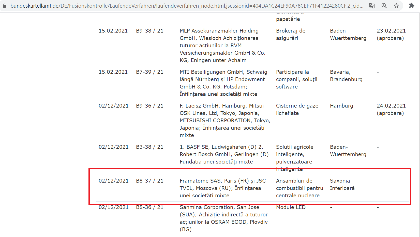Click 'Cisterne de gaze lichefiate' cell
The width and height of the screenshot is (420, 237).
[297, 109]
